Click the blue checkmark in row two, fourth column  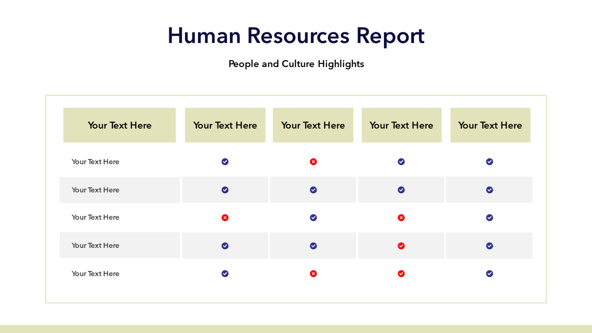(x=401, y=190)
